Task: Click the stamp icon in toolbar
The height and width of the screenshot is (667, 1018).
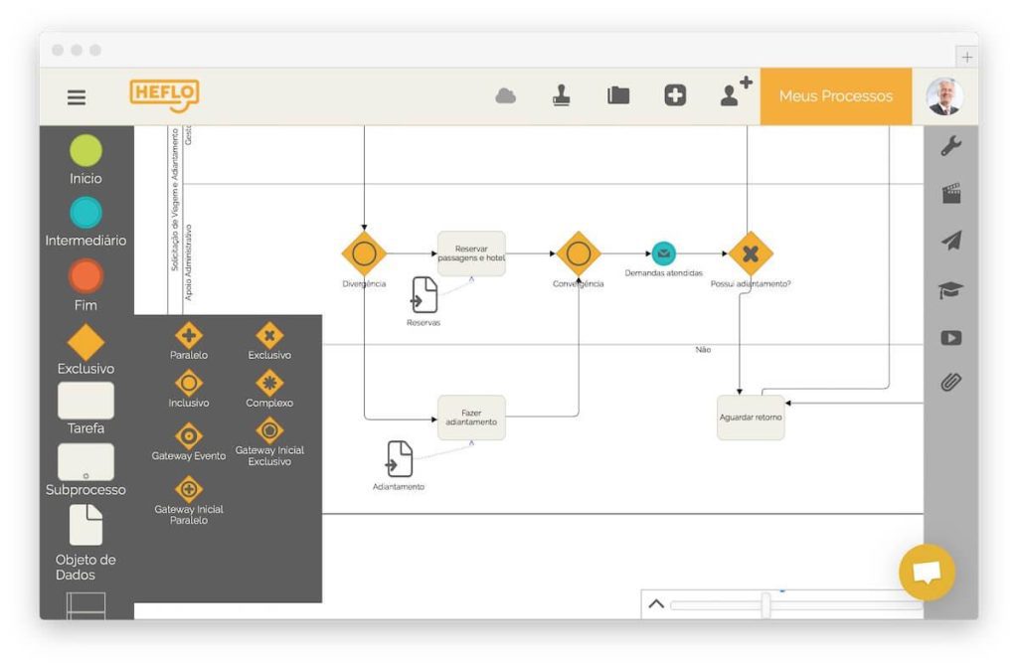Action: click(562, 95)
